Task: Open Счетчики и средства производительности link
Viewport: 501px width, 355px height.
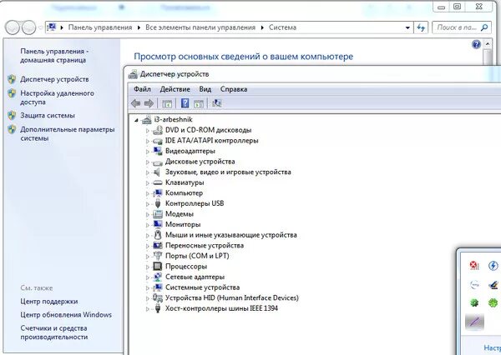Action: point(54,332)
